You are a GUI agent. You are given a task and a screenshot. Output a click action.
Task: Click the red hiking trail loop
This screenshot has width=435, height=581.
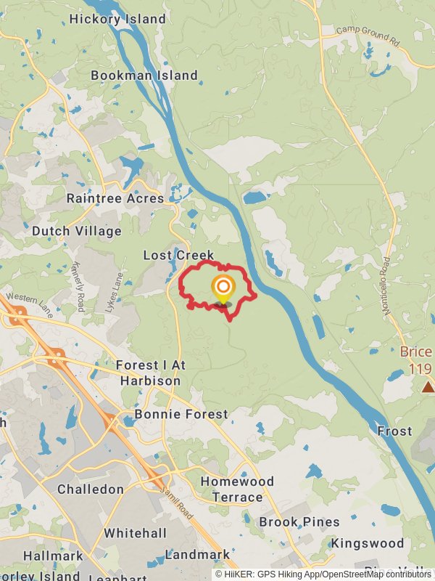point(217,289)
